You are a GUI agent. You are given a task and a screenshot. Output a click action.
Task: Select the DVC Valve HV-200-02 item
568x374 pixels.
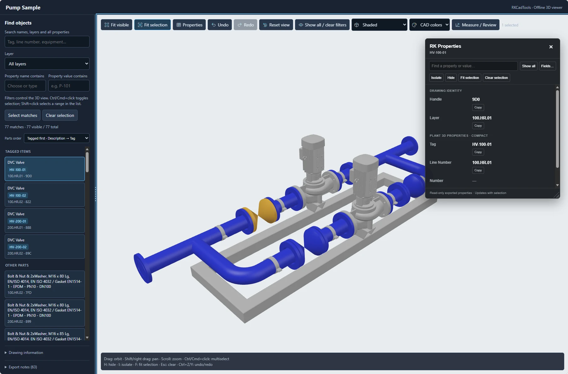pos(45,246)
